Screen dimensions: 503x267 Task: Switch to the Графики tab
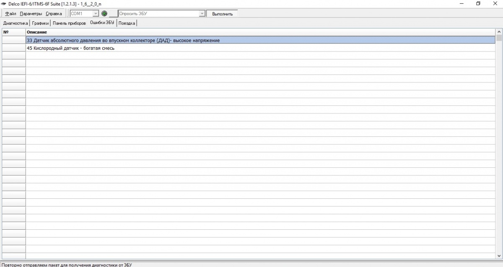[40, 23]
